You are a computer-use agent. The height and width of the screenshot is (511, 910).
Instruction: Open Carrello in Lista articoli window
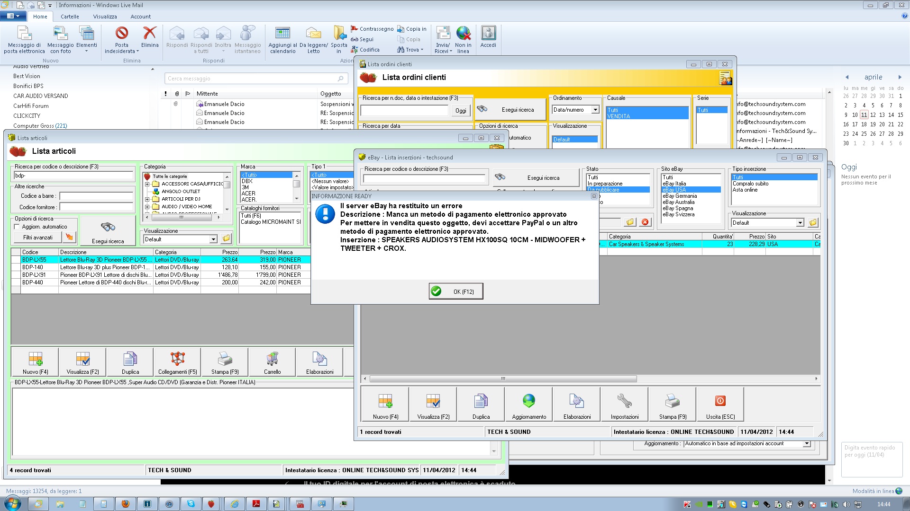tap(272, 362)
